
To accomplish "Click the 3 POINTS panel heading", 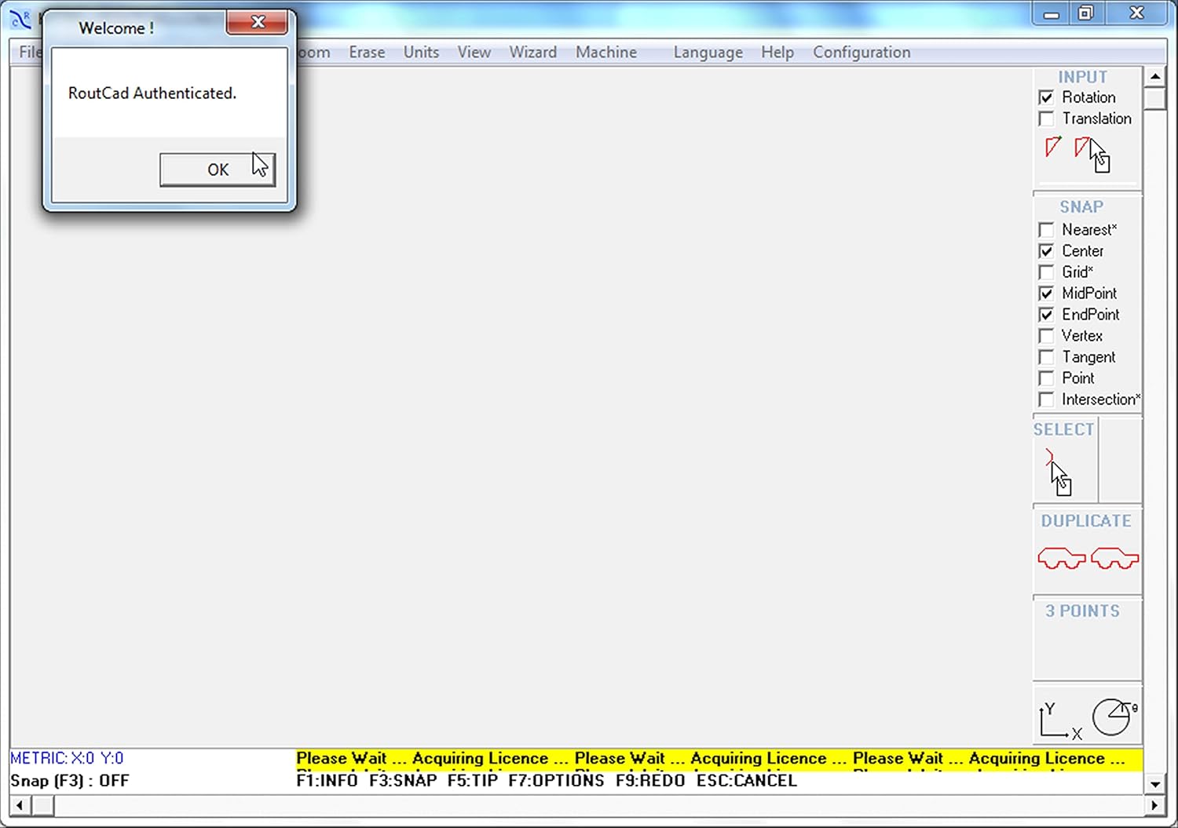I will click(1082, 611).
